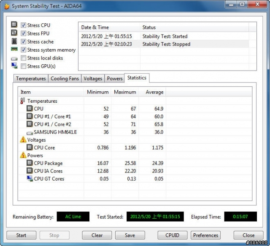This screenshot has width=270, height=246.
Task: Click the GPU monitor icon beside Stress GPU(s)
Action: tap(14, 66)
